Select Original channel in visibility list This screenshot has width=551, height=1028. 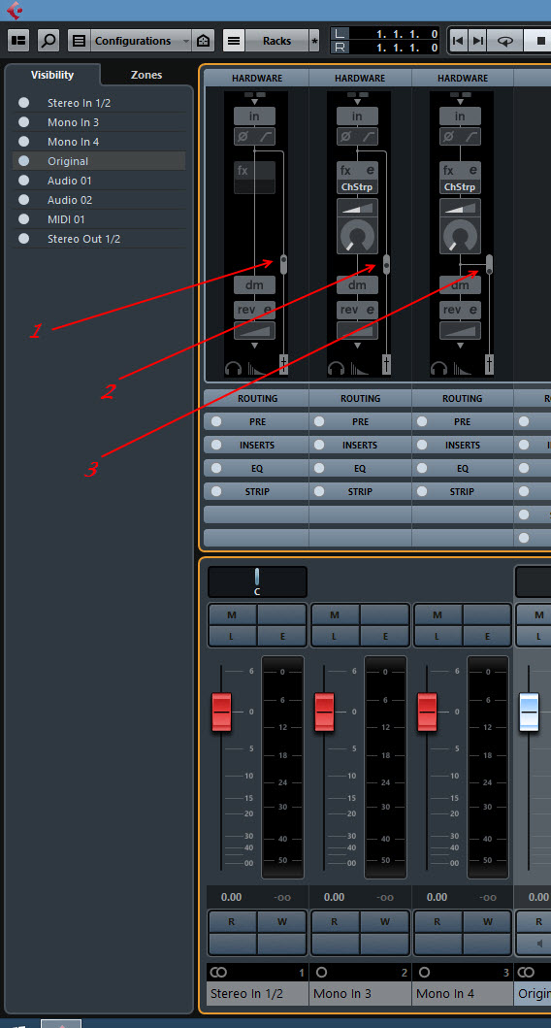[99, 160]
